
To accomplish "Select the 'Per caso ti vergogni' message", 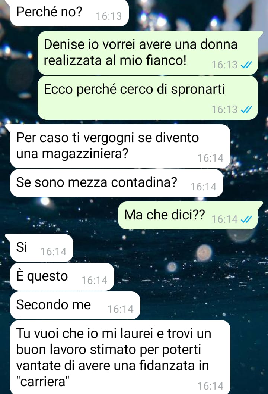I will point(120,146).
